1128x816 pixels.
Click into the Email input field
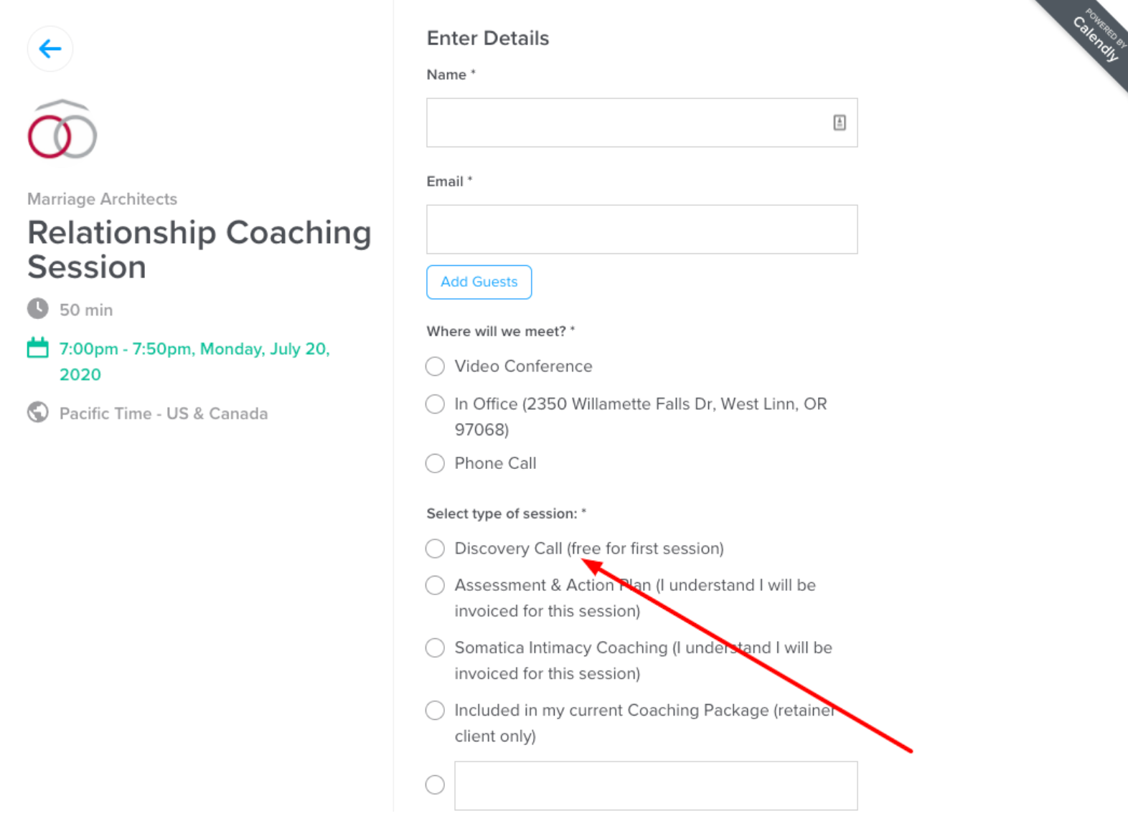(x=641, y=229)
